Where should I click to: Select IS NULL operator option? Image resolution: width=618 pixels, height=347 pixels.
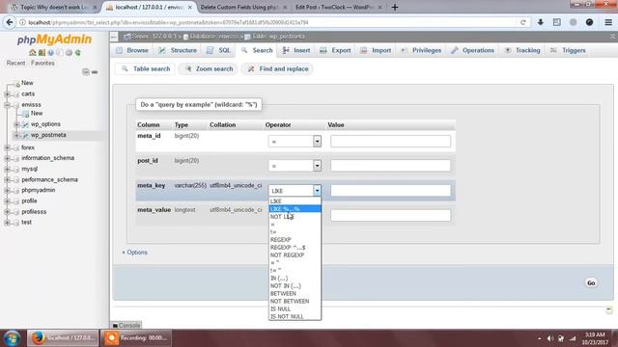295,308
